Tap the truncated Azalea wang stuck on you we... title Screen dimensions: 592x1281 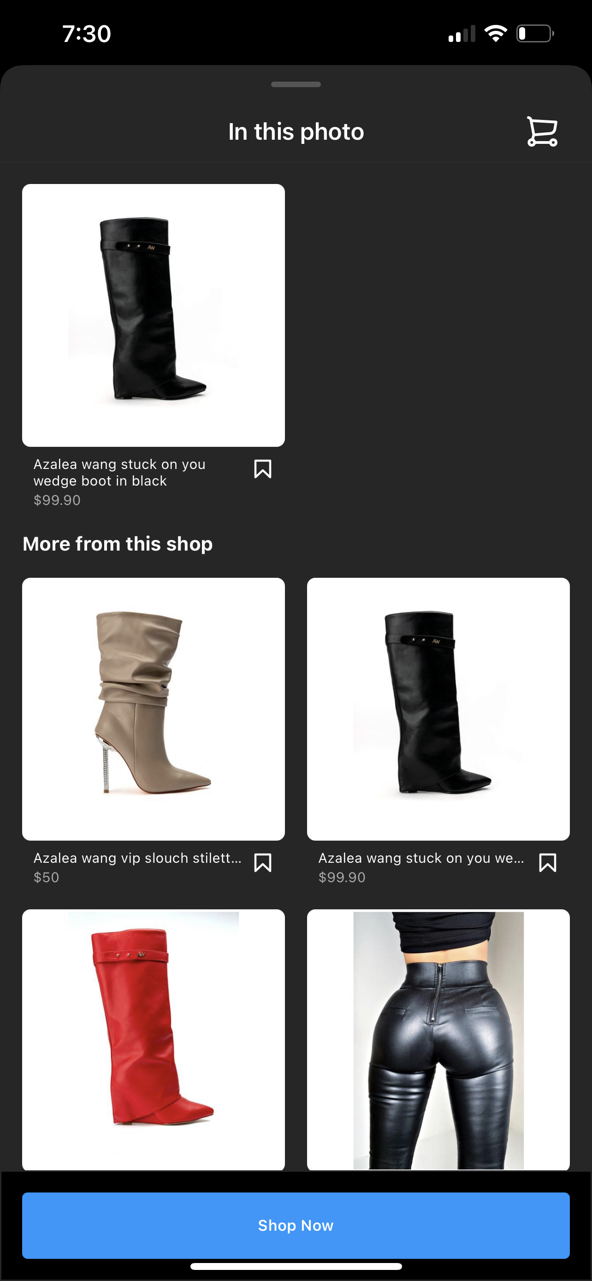click(421, 858)
